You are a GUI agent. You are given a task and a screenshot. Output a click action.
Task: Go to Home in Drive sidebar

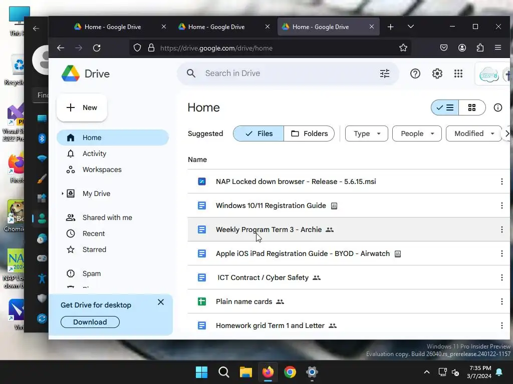click(x=113, y=137)
